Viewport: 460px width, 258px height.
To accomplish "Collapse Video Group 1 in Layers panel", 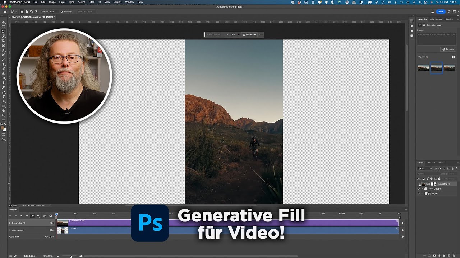I will point(423,189).
